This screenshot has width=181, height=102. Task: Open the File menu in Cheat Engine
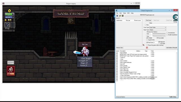pyautogui.click(x=117, y=13)
